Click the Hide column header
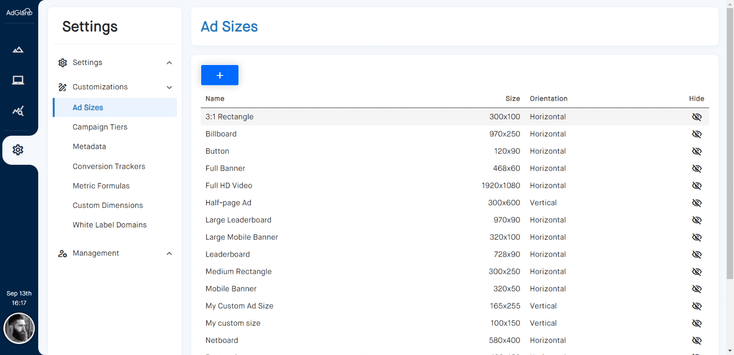Viewport: 734px width, 355px height. point(697,98)
